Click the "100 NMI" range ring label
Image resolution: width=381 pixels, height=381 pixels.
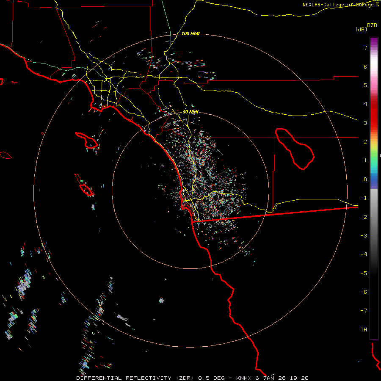click(190, 33)
